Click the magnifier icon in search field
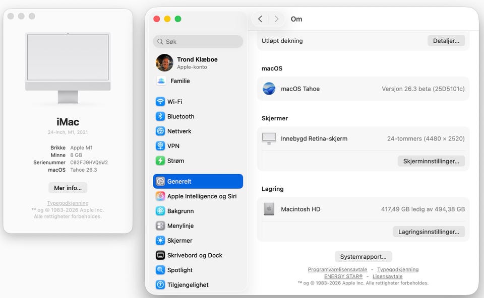The width and height of the screenshot is (484, 298). pos(160,42)
